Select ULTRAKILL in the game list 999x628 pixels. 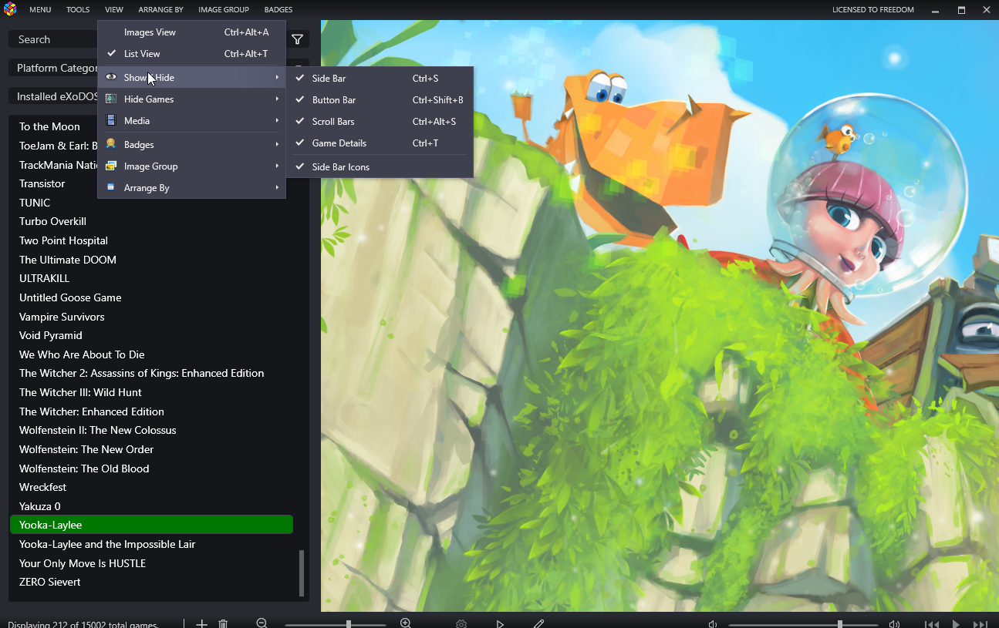pyautogui.click(x=151, y=278)
